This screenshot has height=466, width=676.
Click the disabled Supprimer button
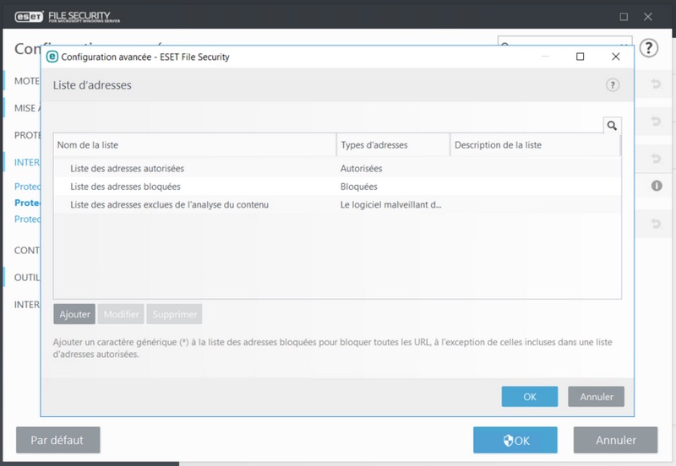click(x=174, y=314)
